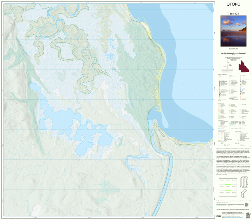Click the POINTS OF INTEREST legend heading

click(x=222, y=75)
